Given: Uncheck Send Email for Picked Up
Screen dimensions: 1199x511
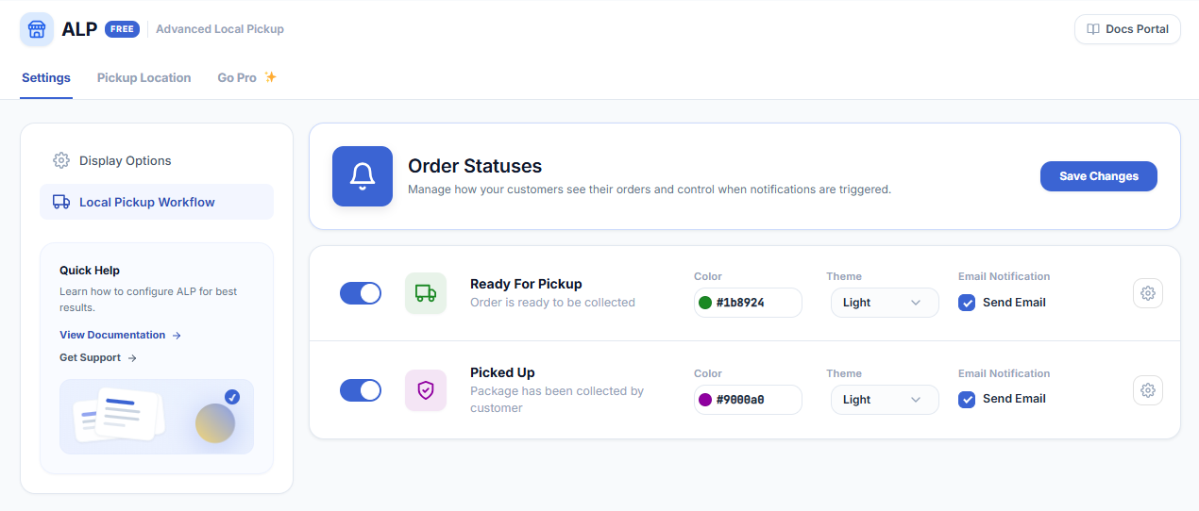Looking at the screenshot, I should point(967,399).
